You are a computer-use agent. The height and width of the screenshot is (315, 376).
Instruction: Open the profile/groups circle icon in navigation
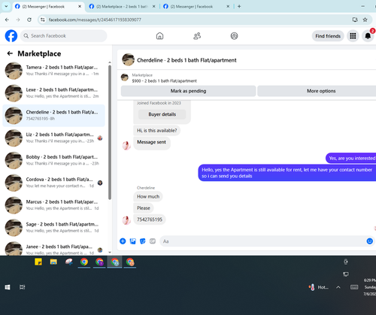coord(234,36)
